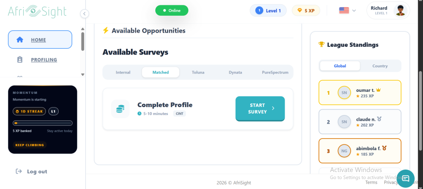Viewport: 423px width, 189px height.
Task: Collapse the sidebar with the chevron button
Action: 84,14
